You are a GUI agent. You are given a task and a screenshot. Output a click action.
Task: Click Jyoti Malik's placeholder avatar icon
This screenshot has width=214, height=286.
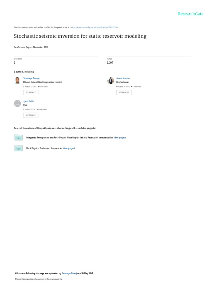[17, 103]
